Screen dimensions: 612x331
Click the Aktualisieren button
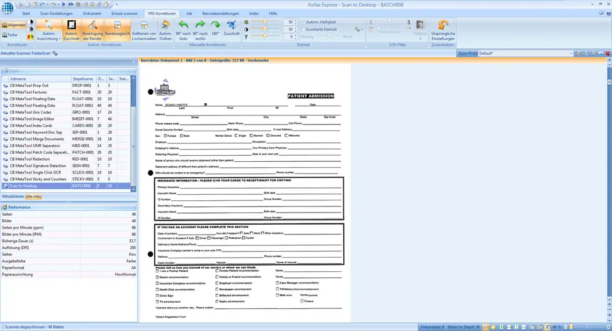13,196
